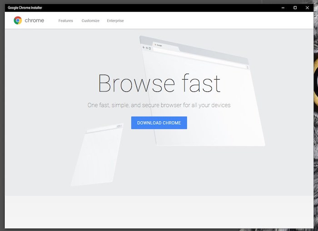Click the chrome wordmark text
The width and height of the screenshot is (318, 231).
[34, 20]
